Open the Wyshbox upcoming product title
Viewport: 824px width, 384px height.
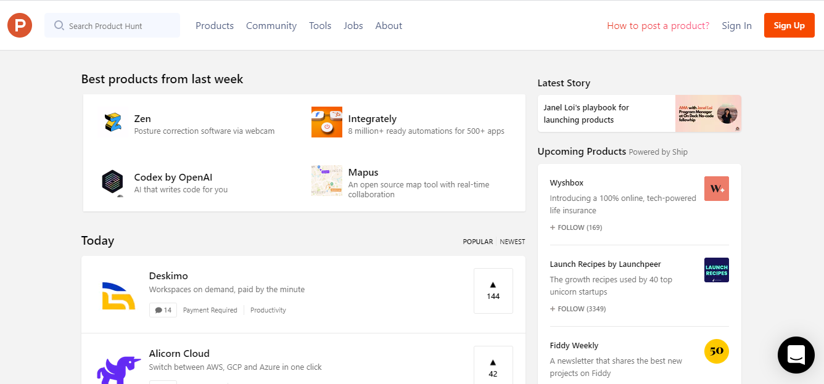pos(567,183)
